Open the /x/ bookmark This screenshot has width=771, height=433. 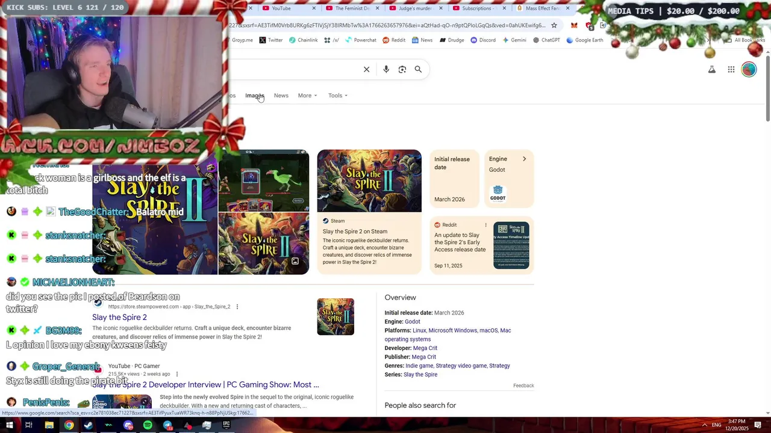pyautogui.click(x=331, y=40)
